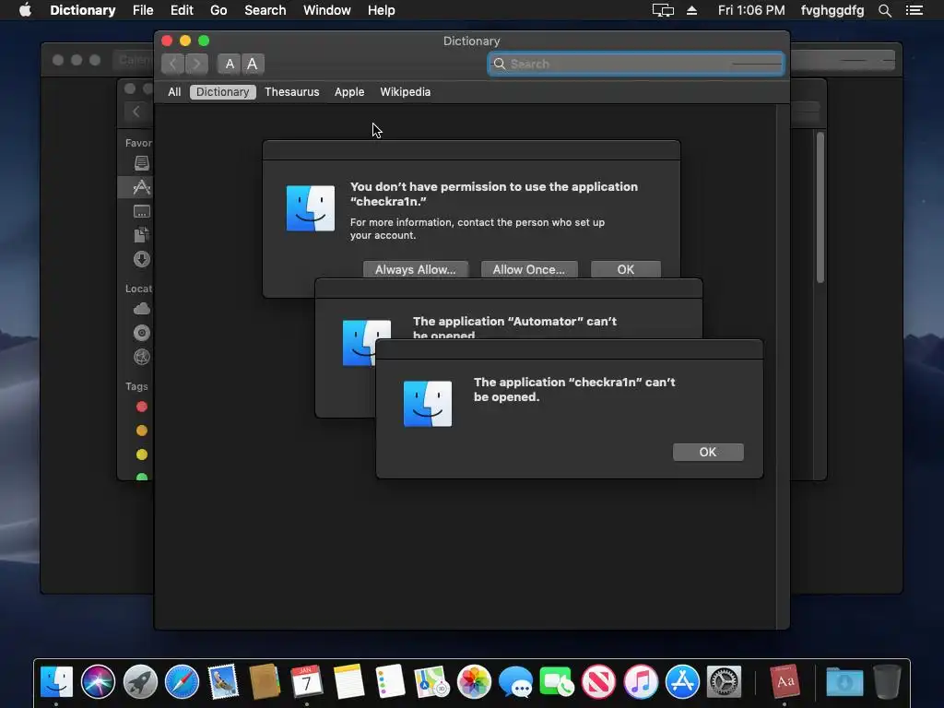
Task: Open Notification Center in menu bar
Action: tap(914, 10)
